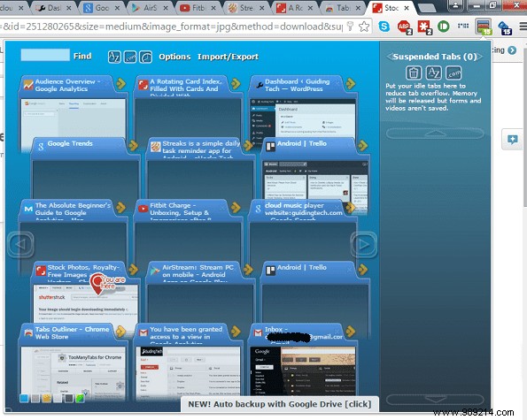
Task: Sort open tabs alphabetically with the A-Z icon
Action: (x=114, y=57)
